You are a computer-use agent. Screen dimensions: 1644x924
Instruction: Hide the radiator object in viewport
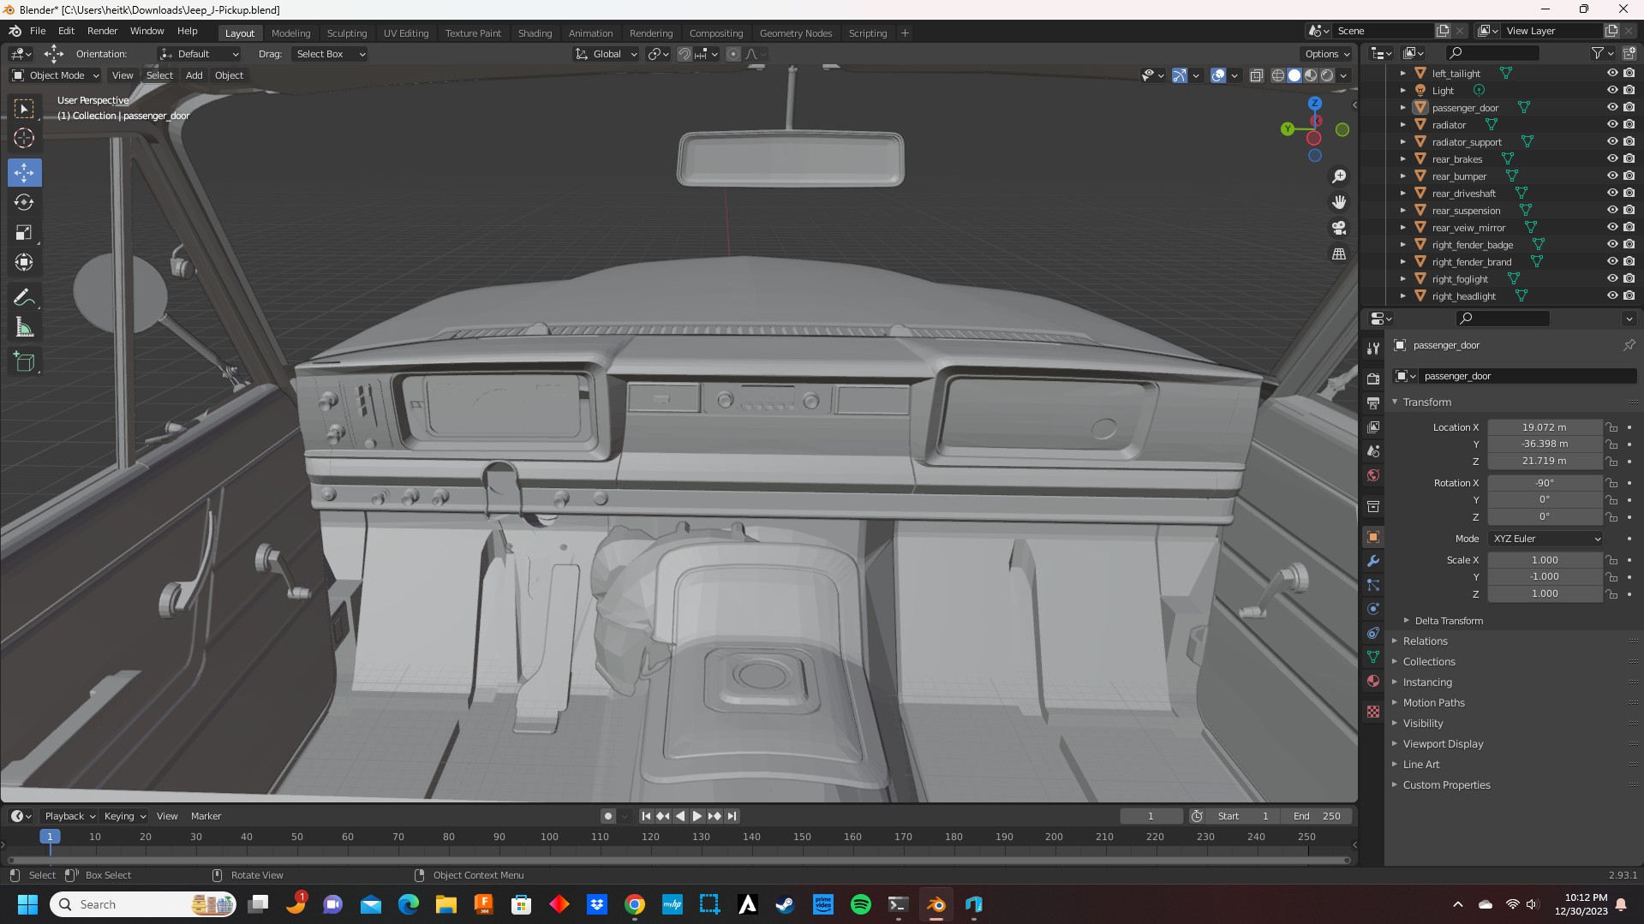click(x=1611, y=125)
